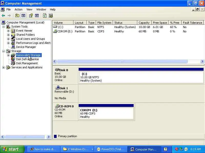The height and width of the screenshot is (153, 205).
Task: Expand the Event Viewer node
Action: point(8,31)
